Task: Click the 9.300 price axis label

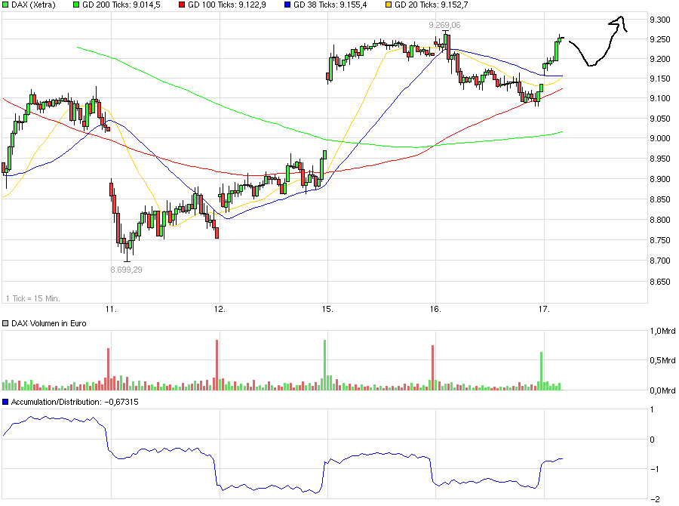Action: [660, 20]
